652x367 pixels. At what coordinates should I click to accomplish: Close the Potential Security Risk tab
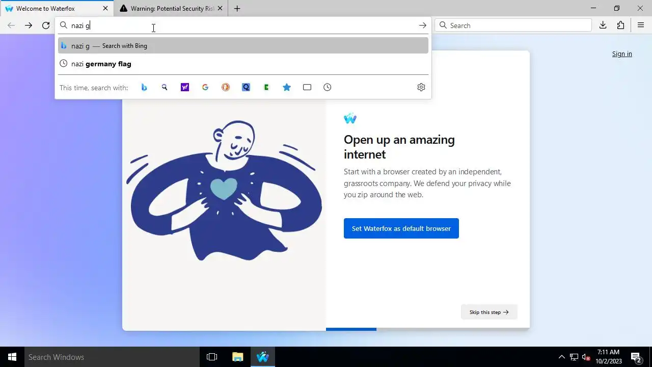[220, 9]
